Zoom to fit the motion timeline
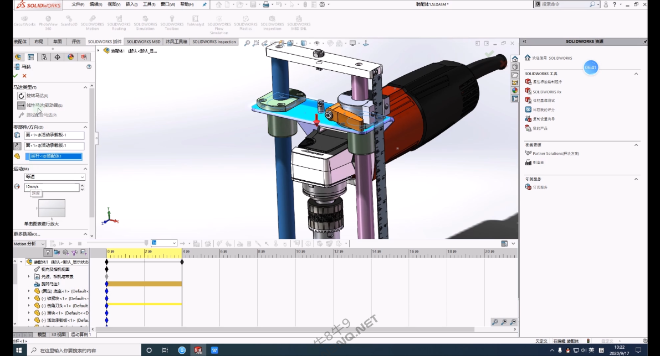The height and width of the screenshot is (356, 660). click(x=495, y=322)
